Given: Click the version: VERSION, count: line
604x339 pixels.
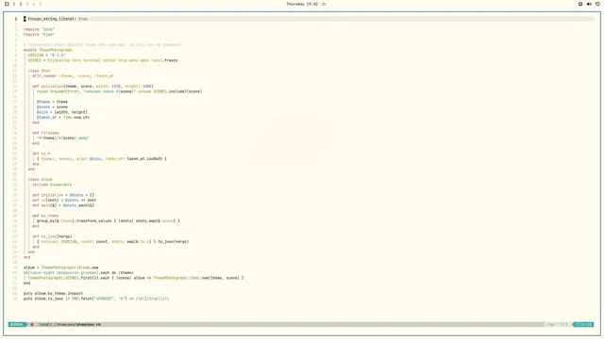Looking at the screenshot, I should (x=112, y=242).
